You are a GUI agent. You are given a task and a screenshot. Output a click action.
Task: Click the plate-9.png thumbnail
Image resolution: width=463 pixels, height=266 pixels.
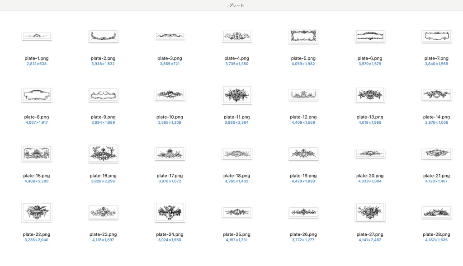click(x=103, y=95)
